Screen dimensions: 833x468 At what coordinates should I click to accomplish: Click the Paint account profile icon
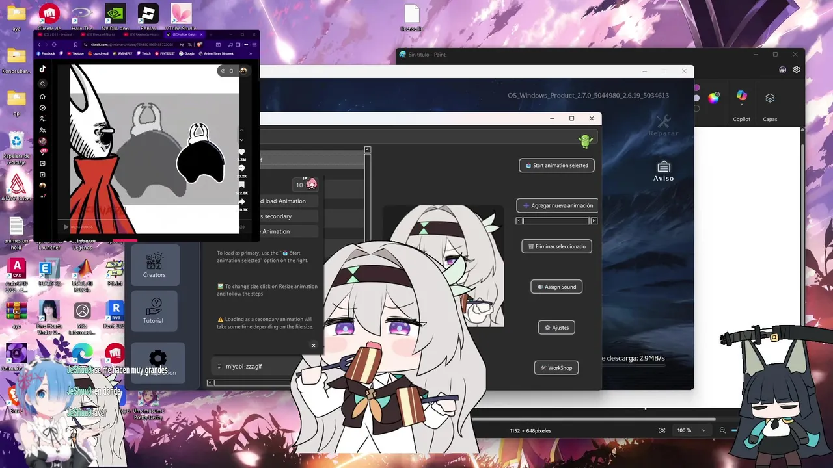782,70
